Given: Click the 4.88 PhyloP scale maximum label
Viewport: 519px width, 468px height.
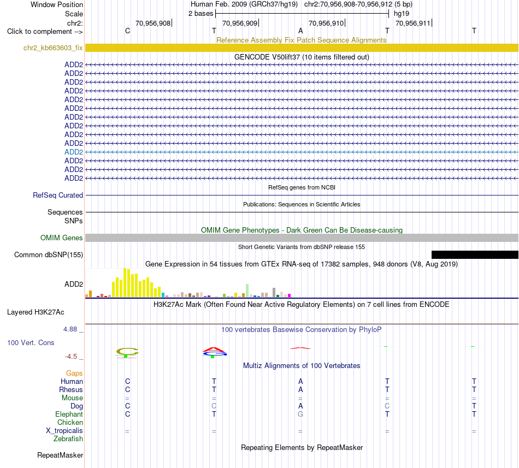Looking at the screenshot, I should pos(70,329).
